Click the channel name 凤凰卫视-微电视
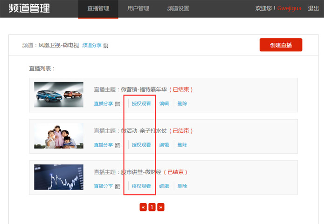Screen dimensions: 324x224 pyautogui.click(x=59, y=46)
